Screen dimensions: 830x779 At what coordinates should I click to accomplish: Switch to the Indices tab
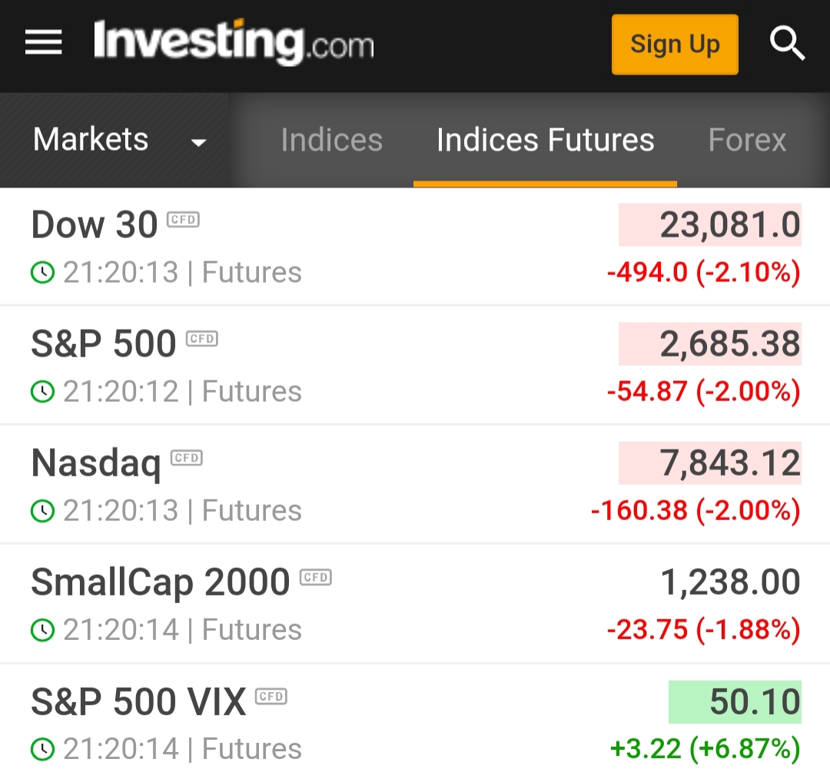click(331, 141)
